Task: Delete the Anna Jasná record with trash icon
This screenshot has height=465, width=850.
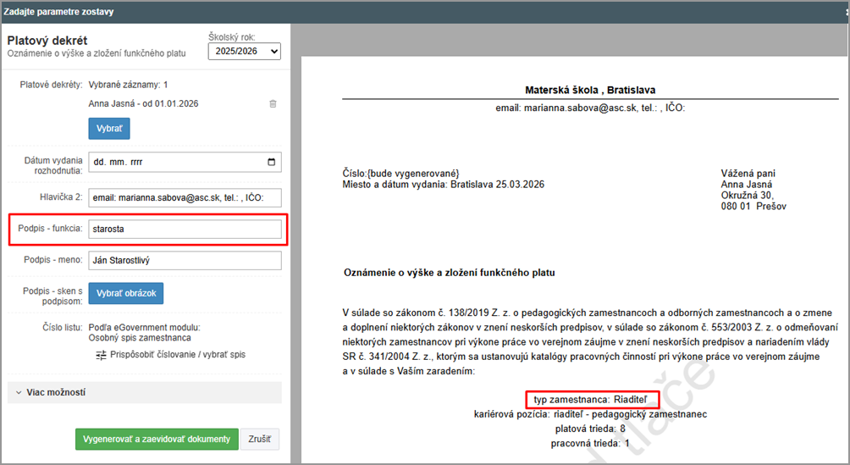Action: pyautogui.click(x=272, y=103)
